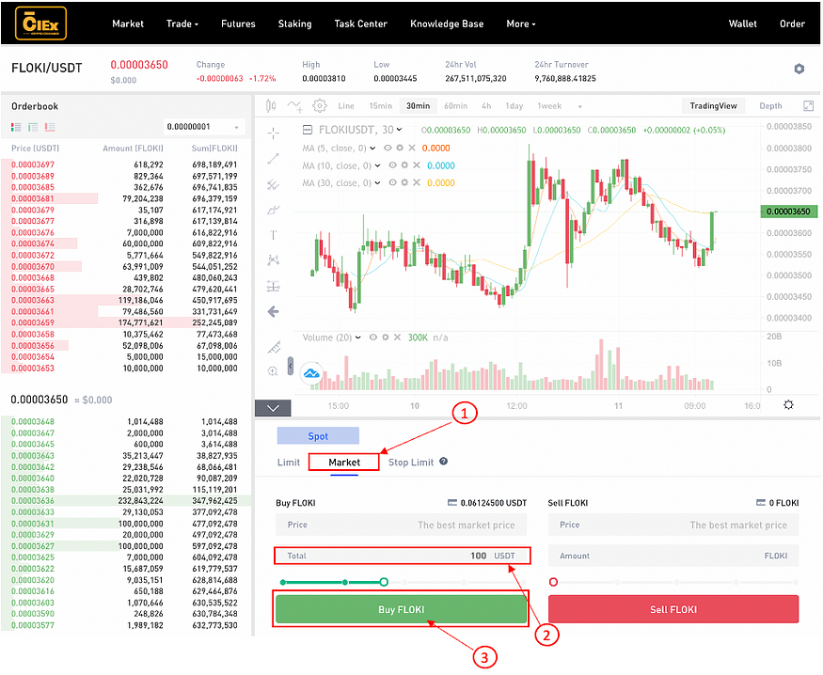The height and width of the screenshot is (675, 823).
Task: Open the page settings hexagon icon
Action: [x=799, y=69]
